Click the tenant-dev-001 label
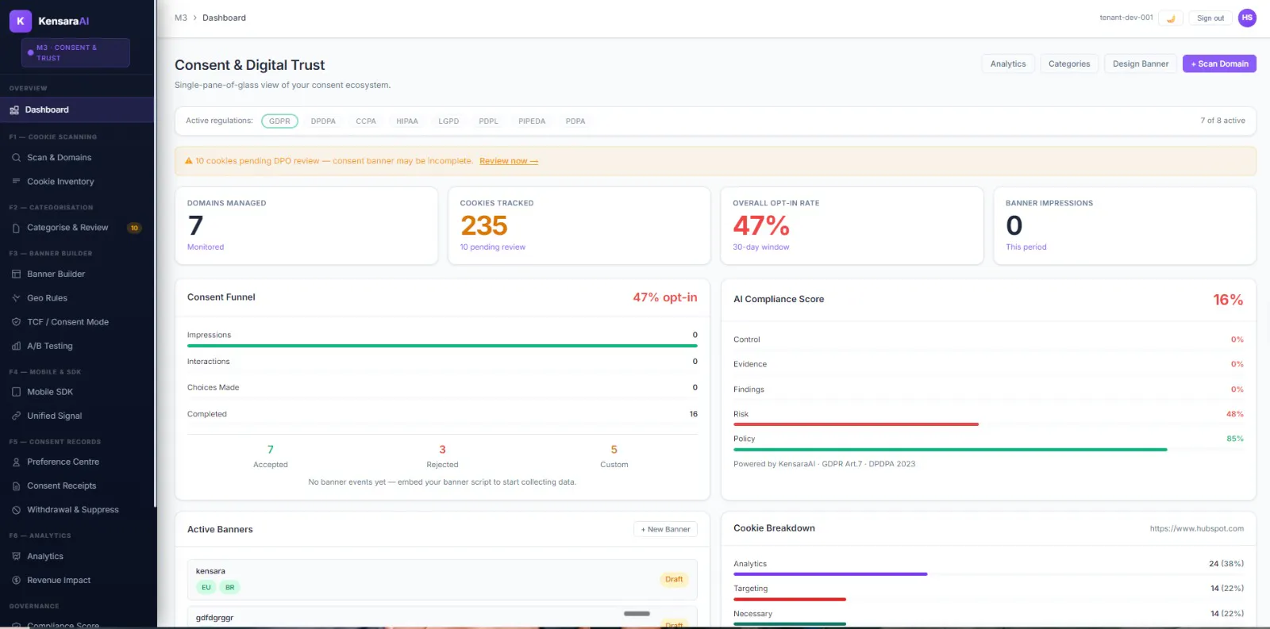Viewport: 1270px width, 629px height. click(1126, 17)
